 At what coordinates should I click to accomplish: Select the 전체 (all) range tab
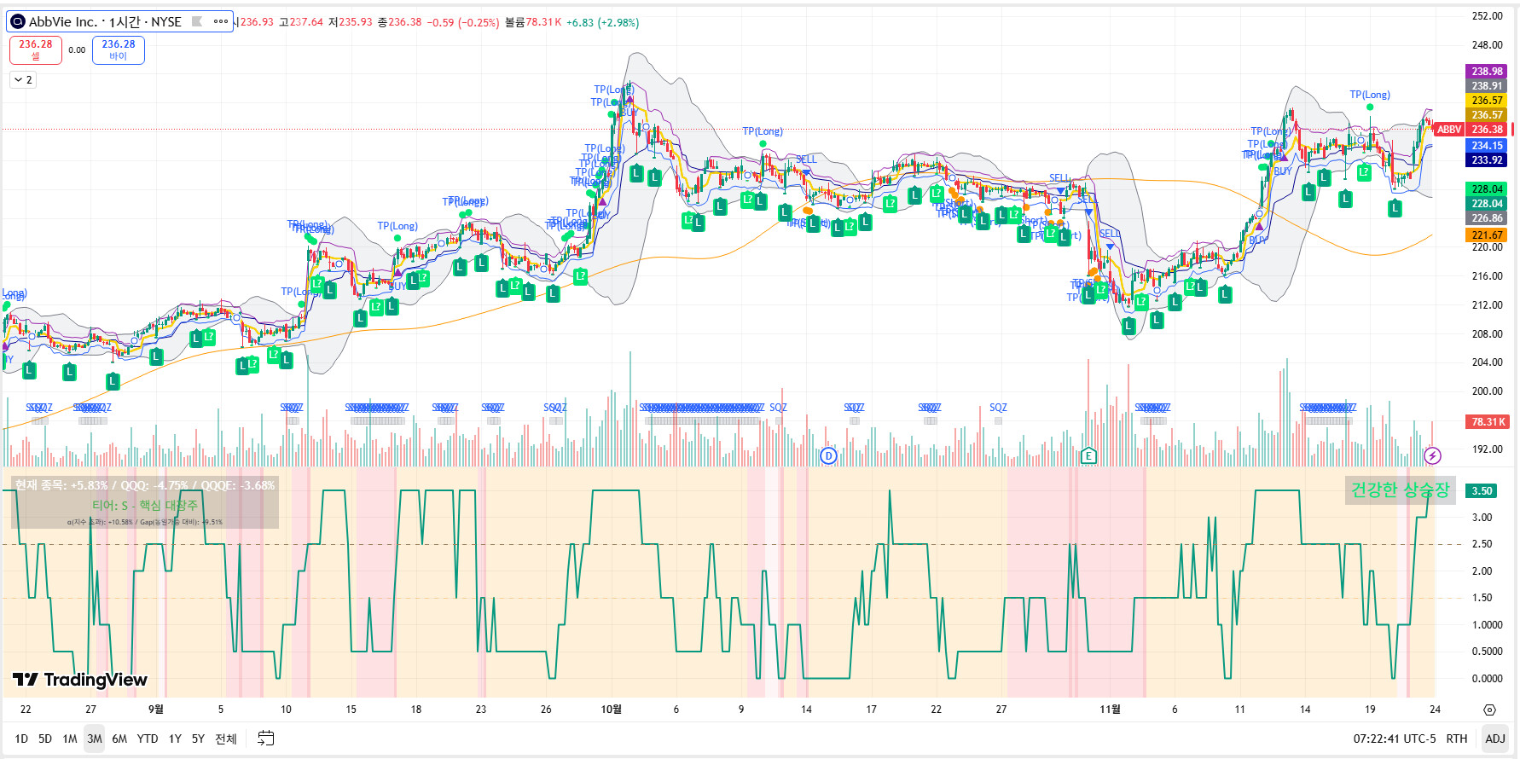pyautogui.click(x=226, y=739)
